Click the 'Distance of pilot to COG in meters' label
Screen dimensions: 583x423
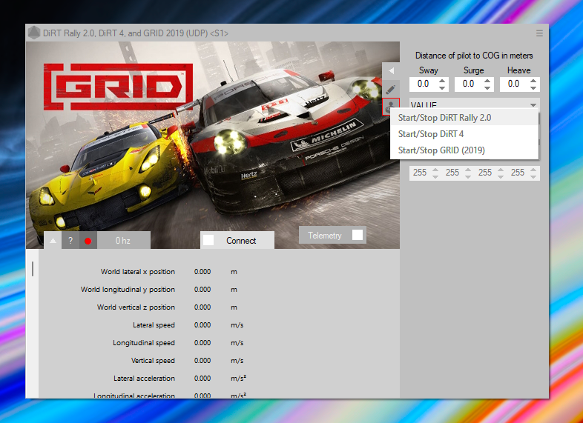point(474,56)
